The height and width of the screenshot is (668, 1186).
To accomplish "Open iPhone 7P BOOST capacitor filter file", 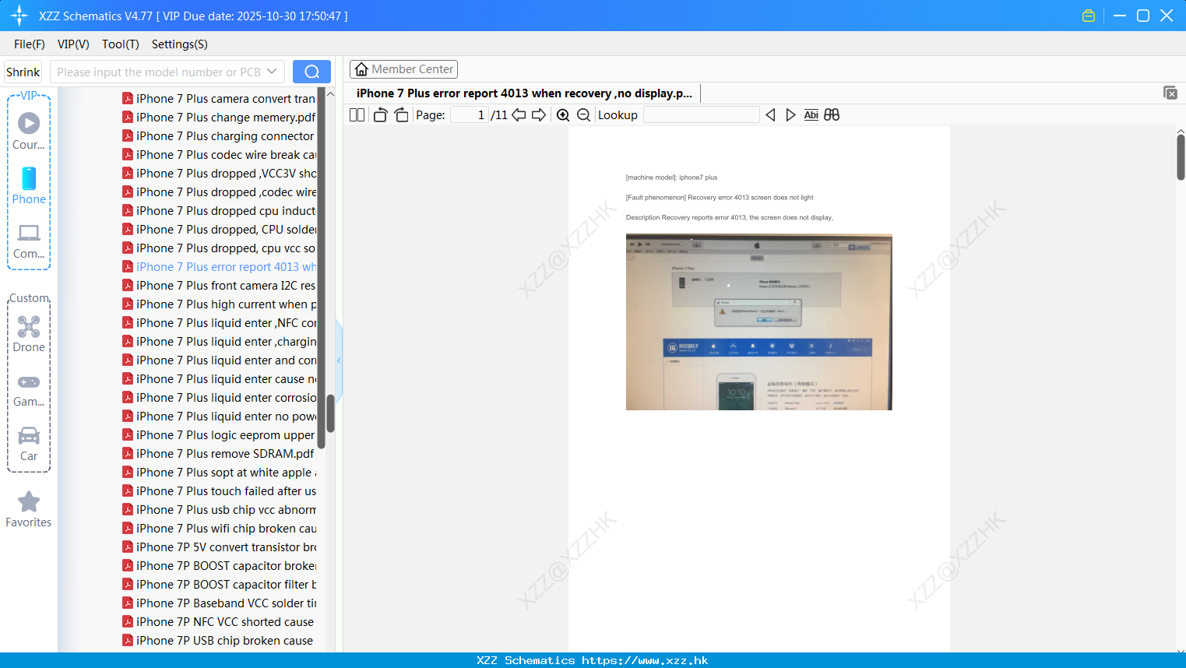I will 219,584.
